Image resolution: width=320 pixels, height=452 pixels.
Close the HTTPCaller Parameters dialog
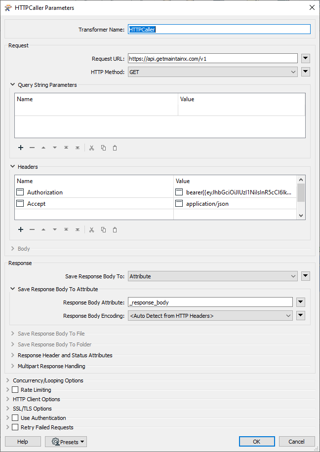312,8
